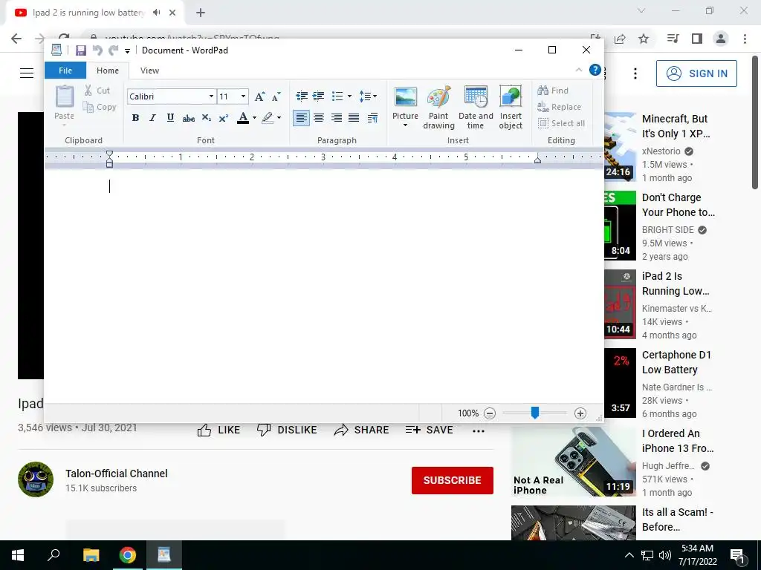Subscribe to Talon-Official Channel
Image resolution: width=761 pixels, height=570 pixels.
(453, 480)
